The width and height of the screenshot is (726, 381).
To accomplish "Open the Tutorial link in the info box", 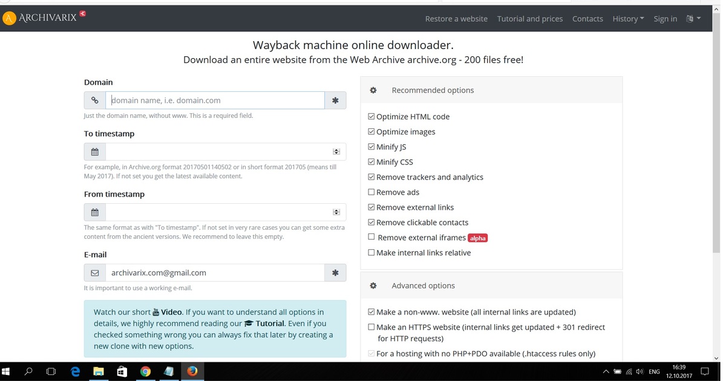I will coord(264,324).
